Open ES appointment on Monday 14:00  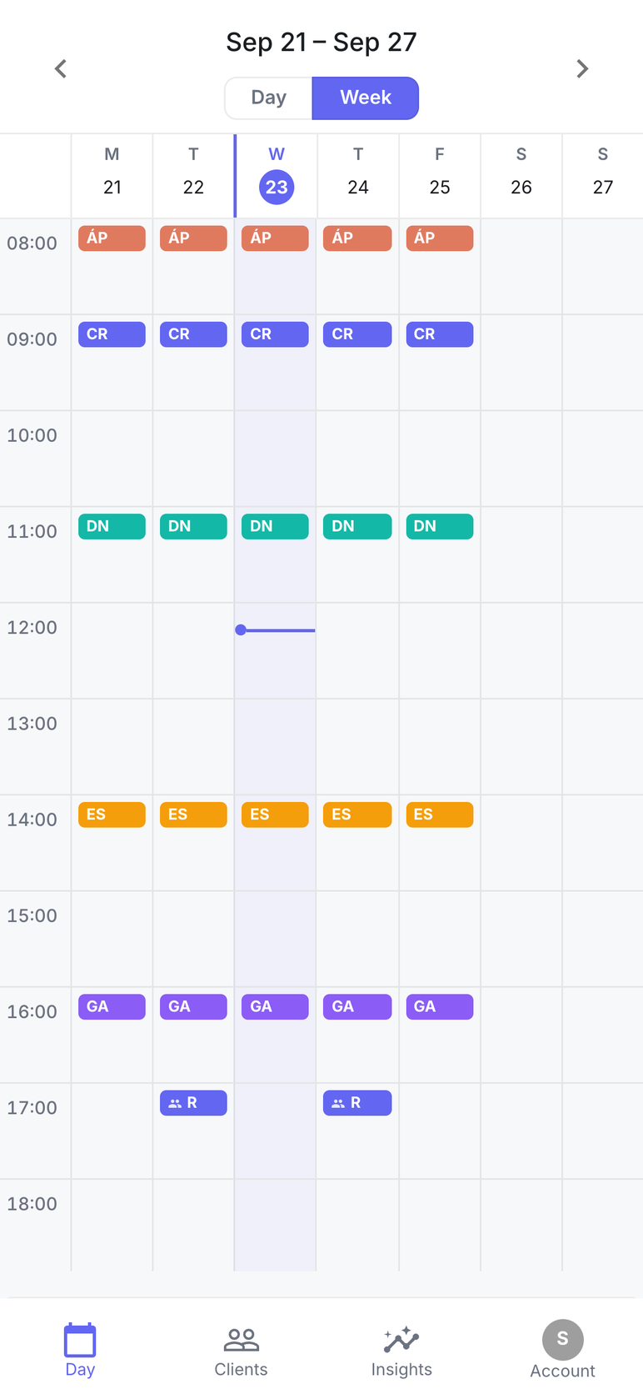coord(112,815)
